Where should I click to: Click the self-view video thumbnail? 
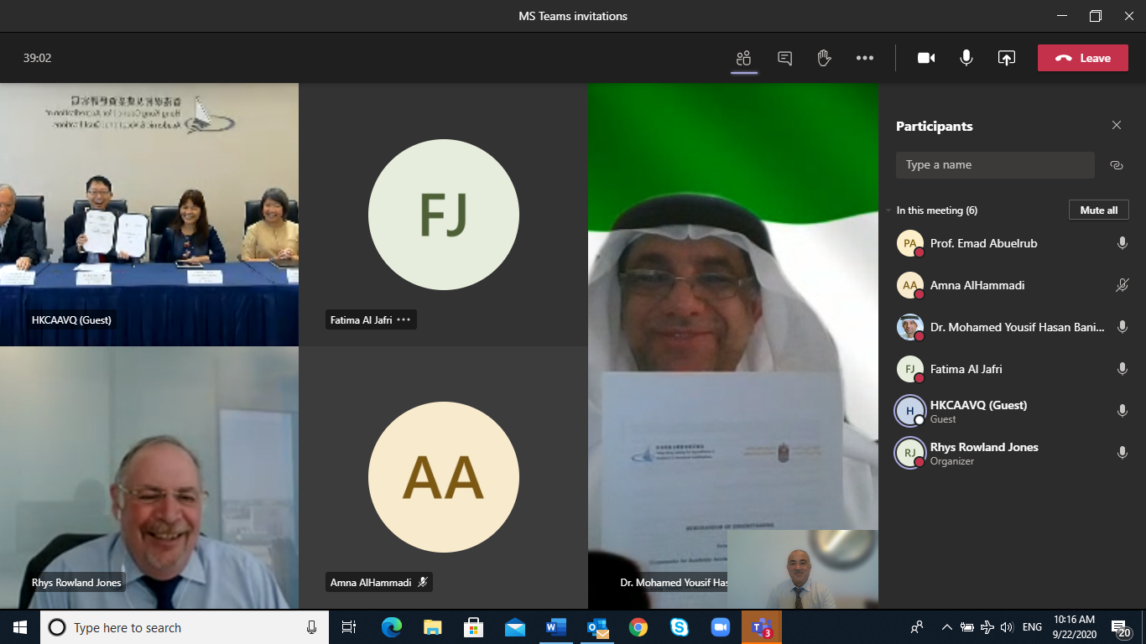click(802, 569)
